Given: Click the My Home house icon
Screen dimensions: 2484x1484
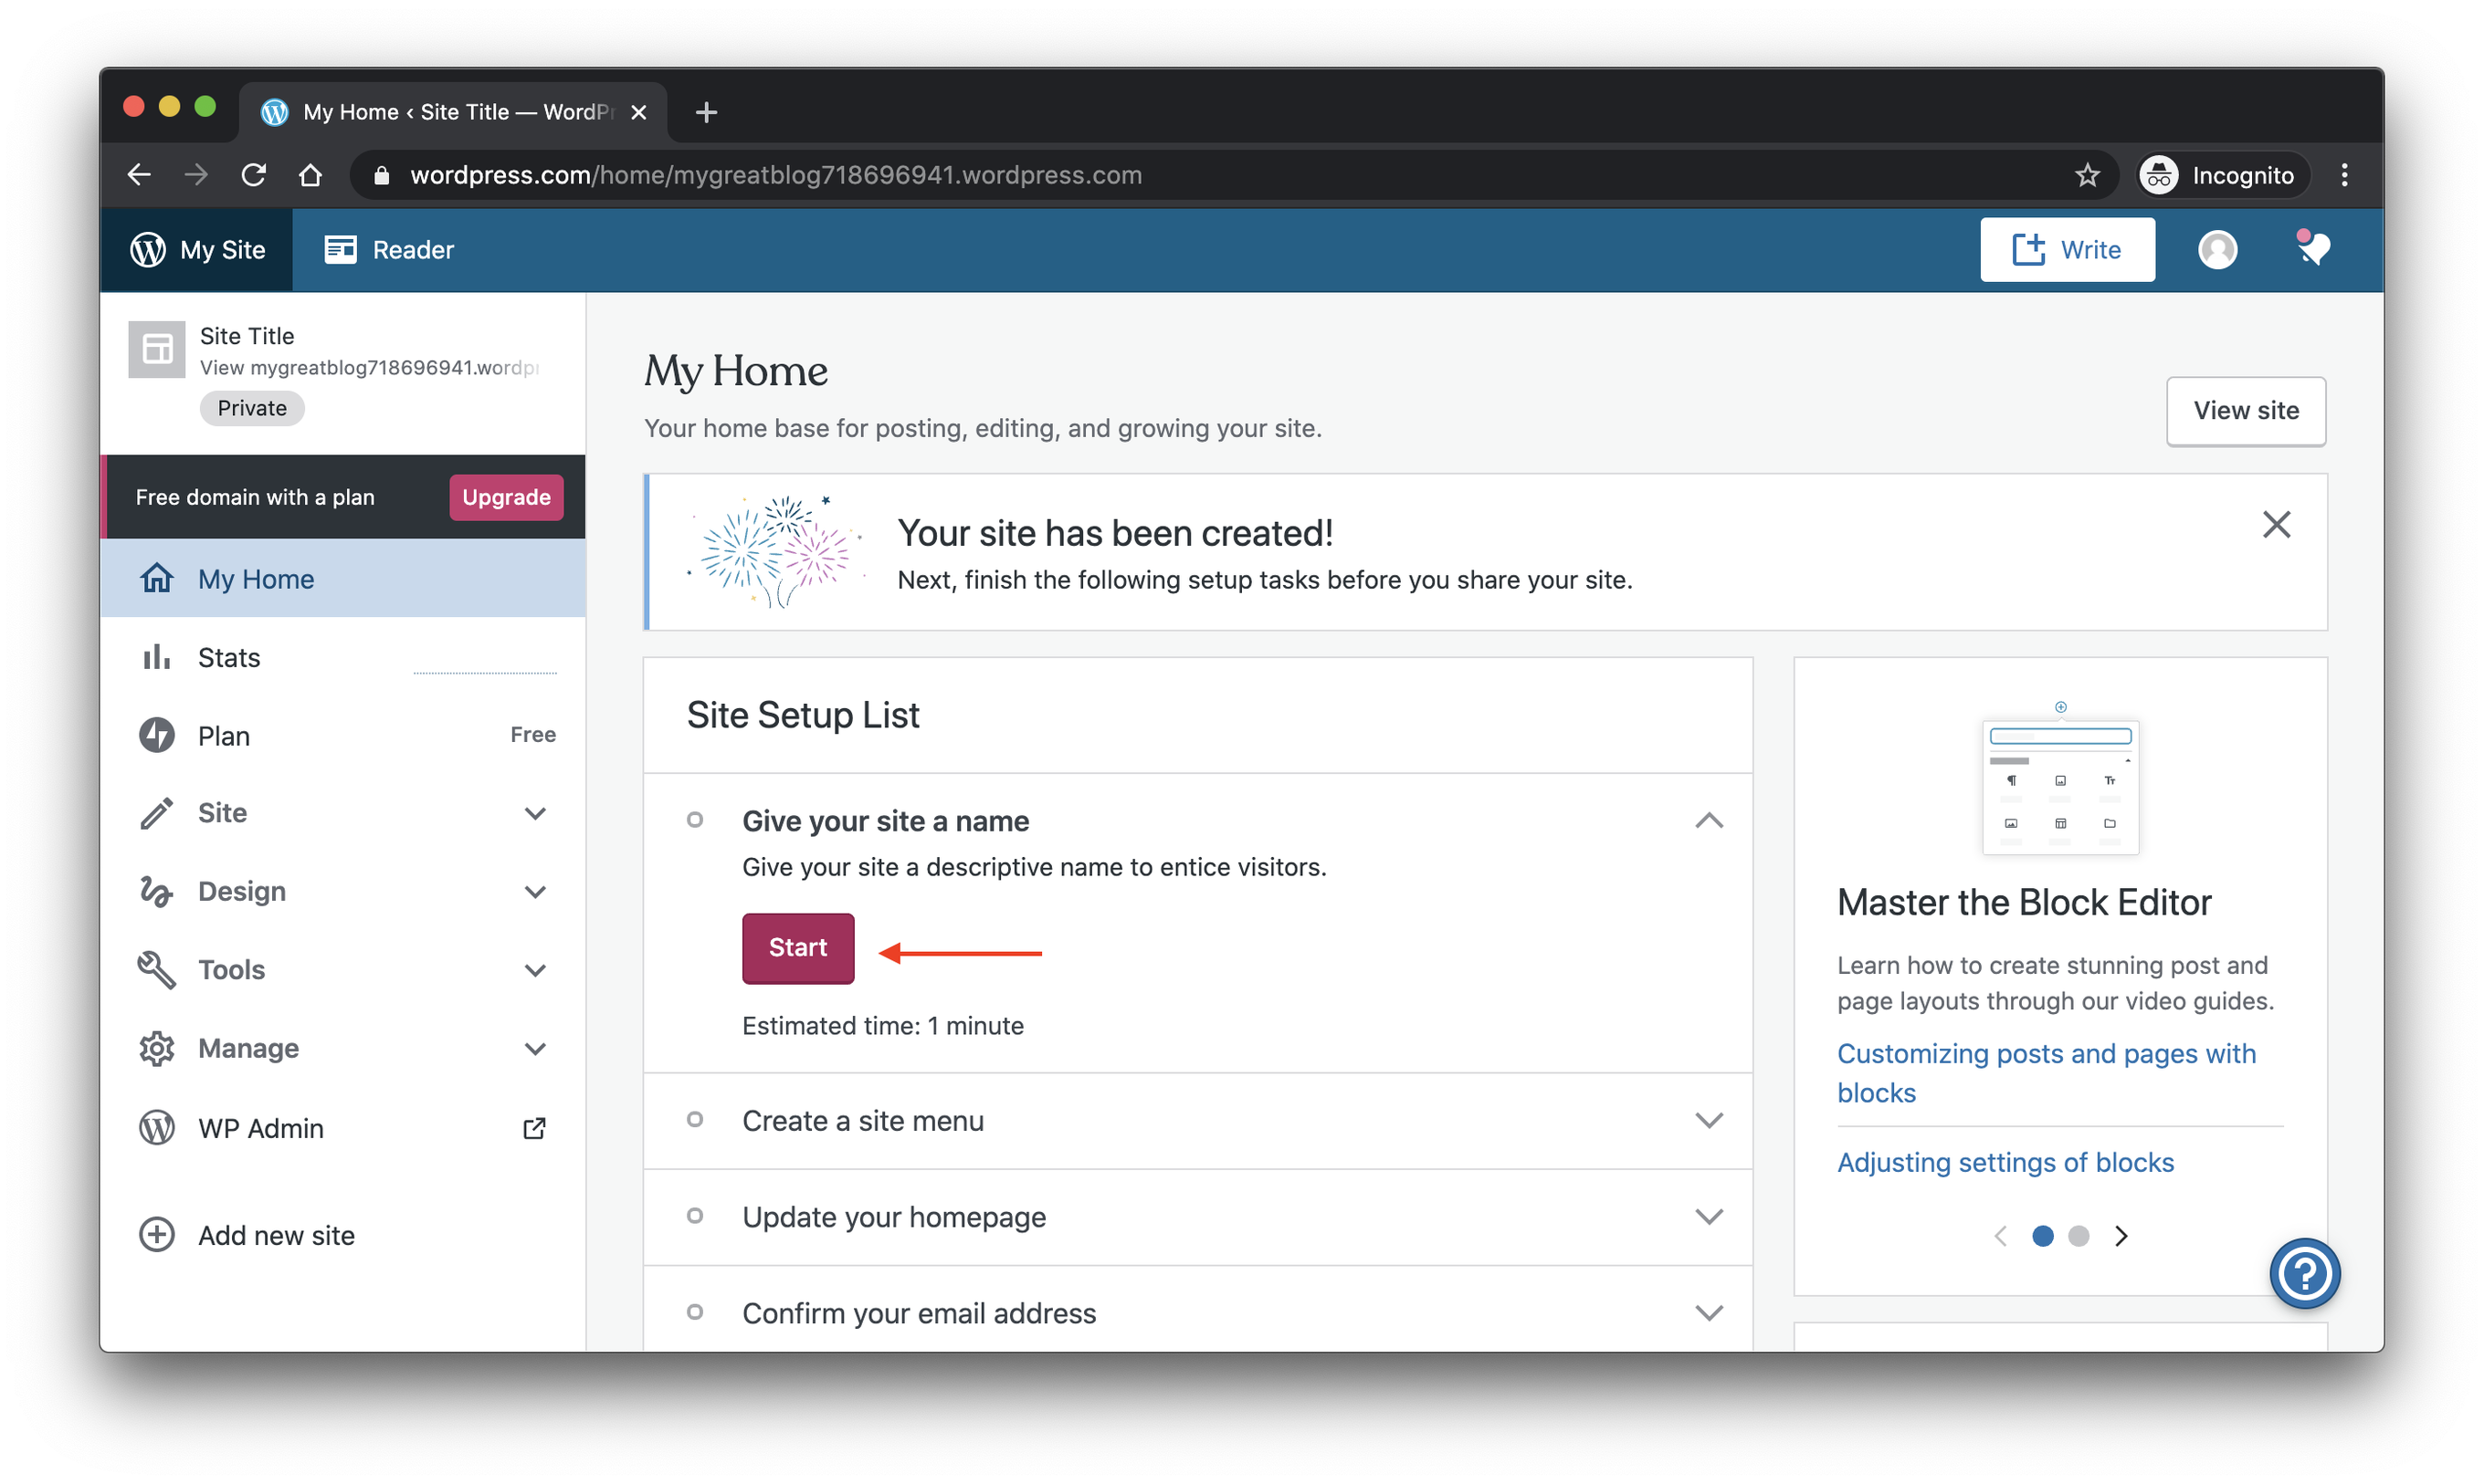Looking at the screenshot, I should [156, 578].
